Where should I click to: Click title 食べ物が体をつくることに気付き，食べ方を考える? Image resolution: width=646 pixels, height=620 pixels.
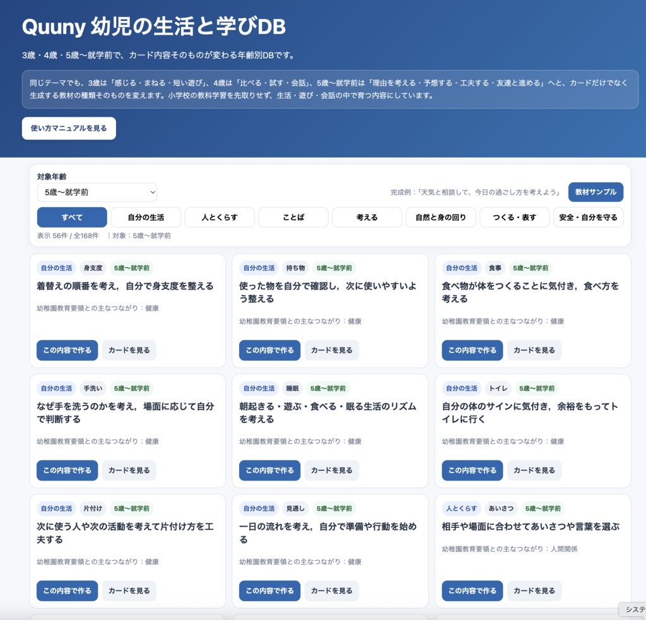point(531,292)
